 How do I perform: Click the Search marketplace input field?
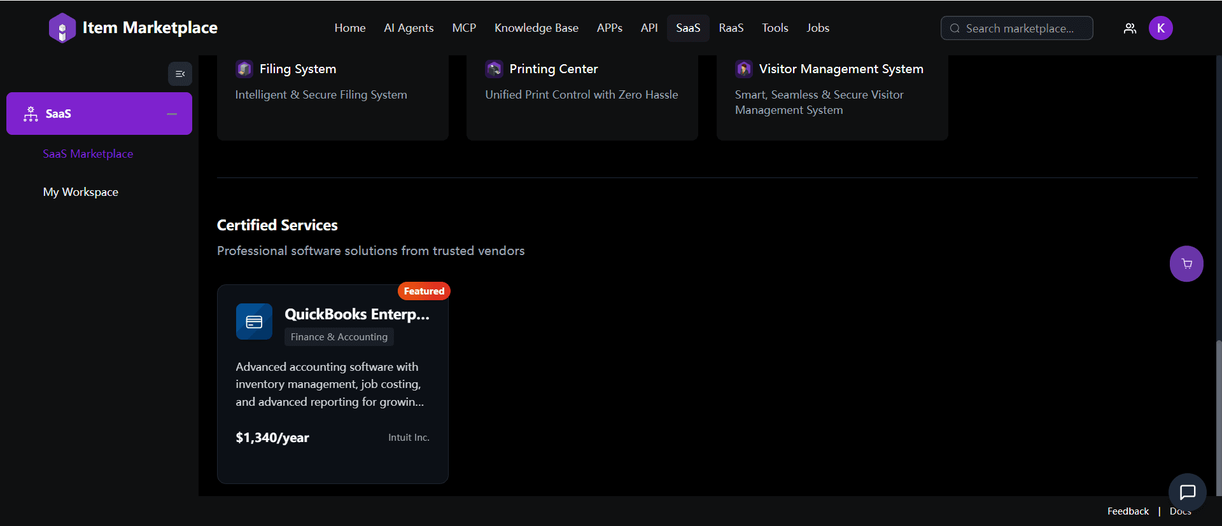click(1017, 28)
